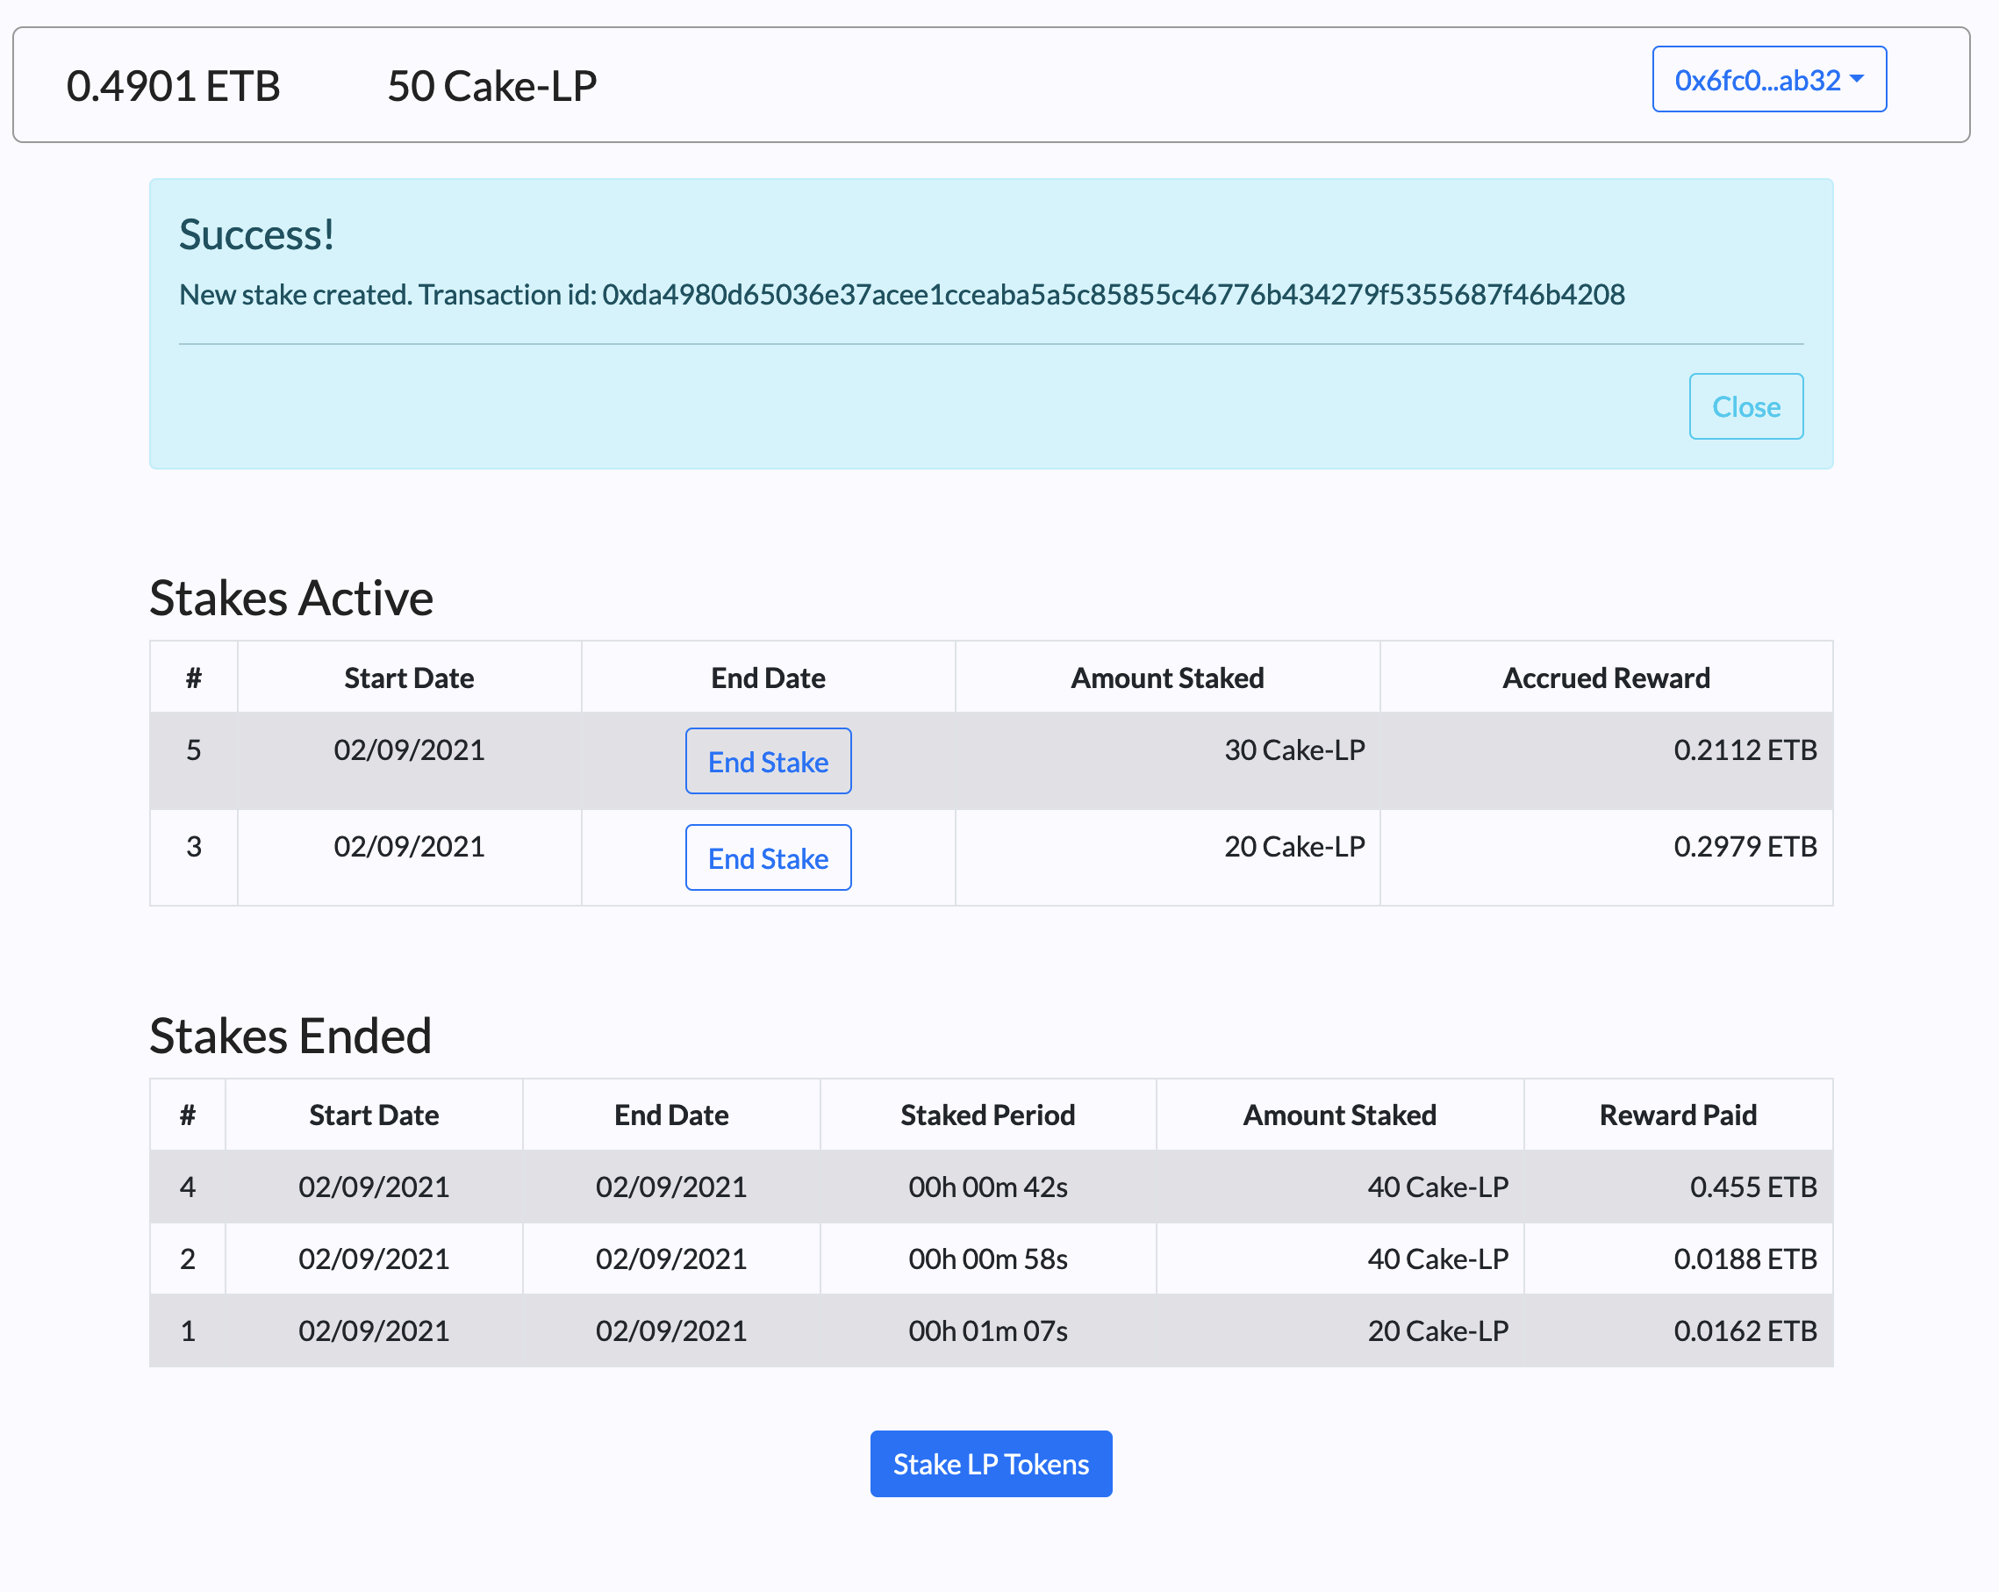Image resolution: width=1999 pixels, height=1592 pixels.
Task: Click the Amount Staked header in Stakes Active
Action: pos(1166,678)
